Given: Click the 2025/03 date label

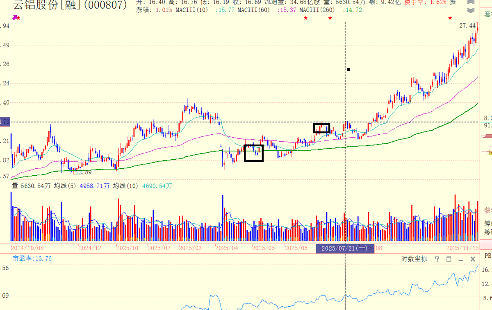Looking at the screenshot, I should 191,248.
